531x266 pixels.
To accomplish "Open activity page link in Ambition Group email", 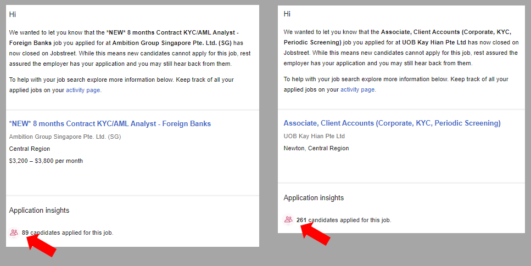I will coord(83,90).
